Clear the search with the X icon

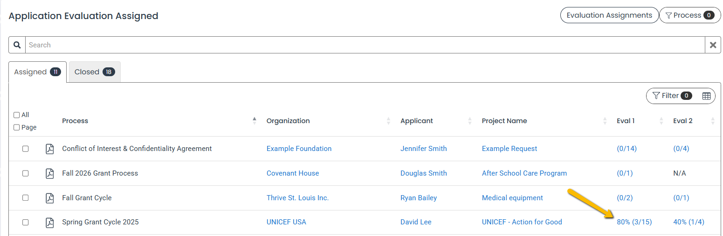click(713, 45)
